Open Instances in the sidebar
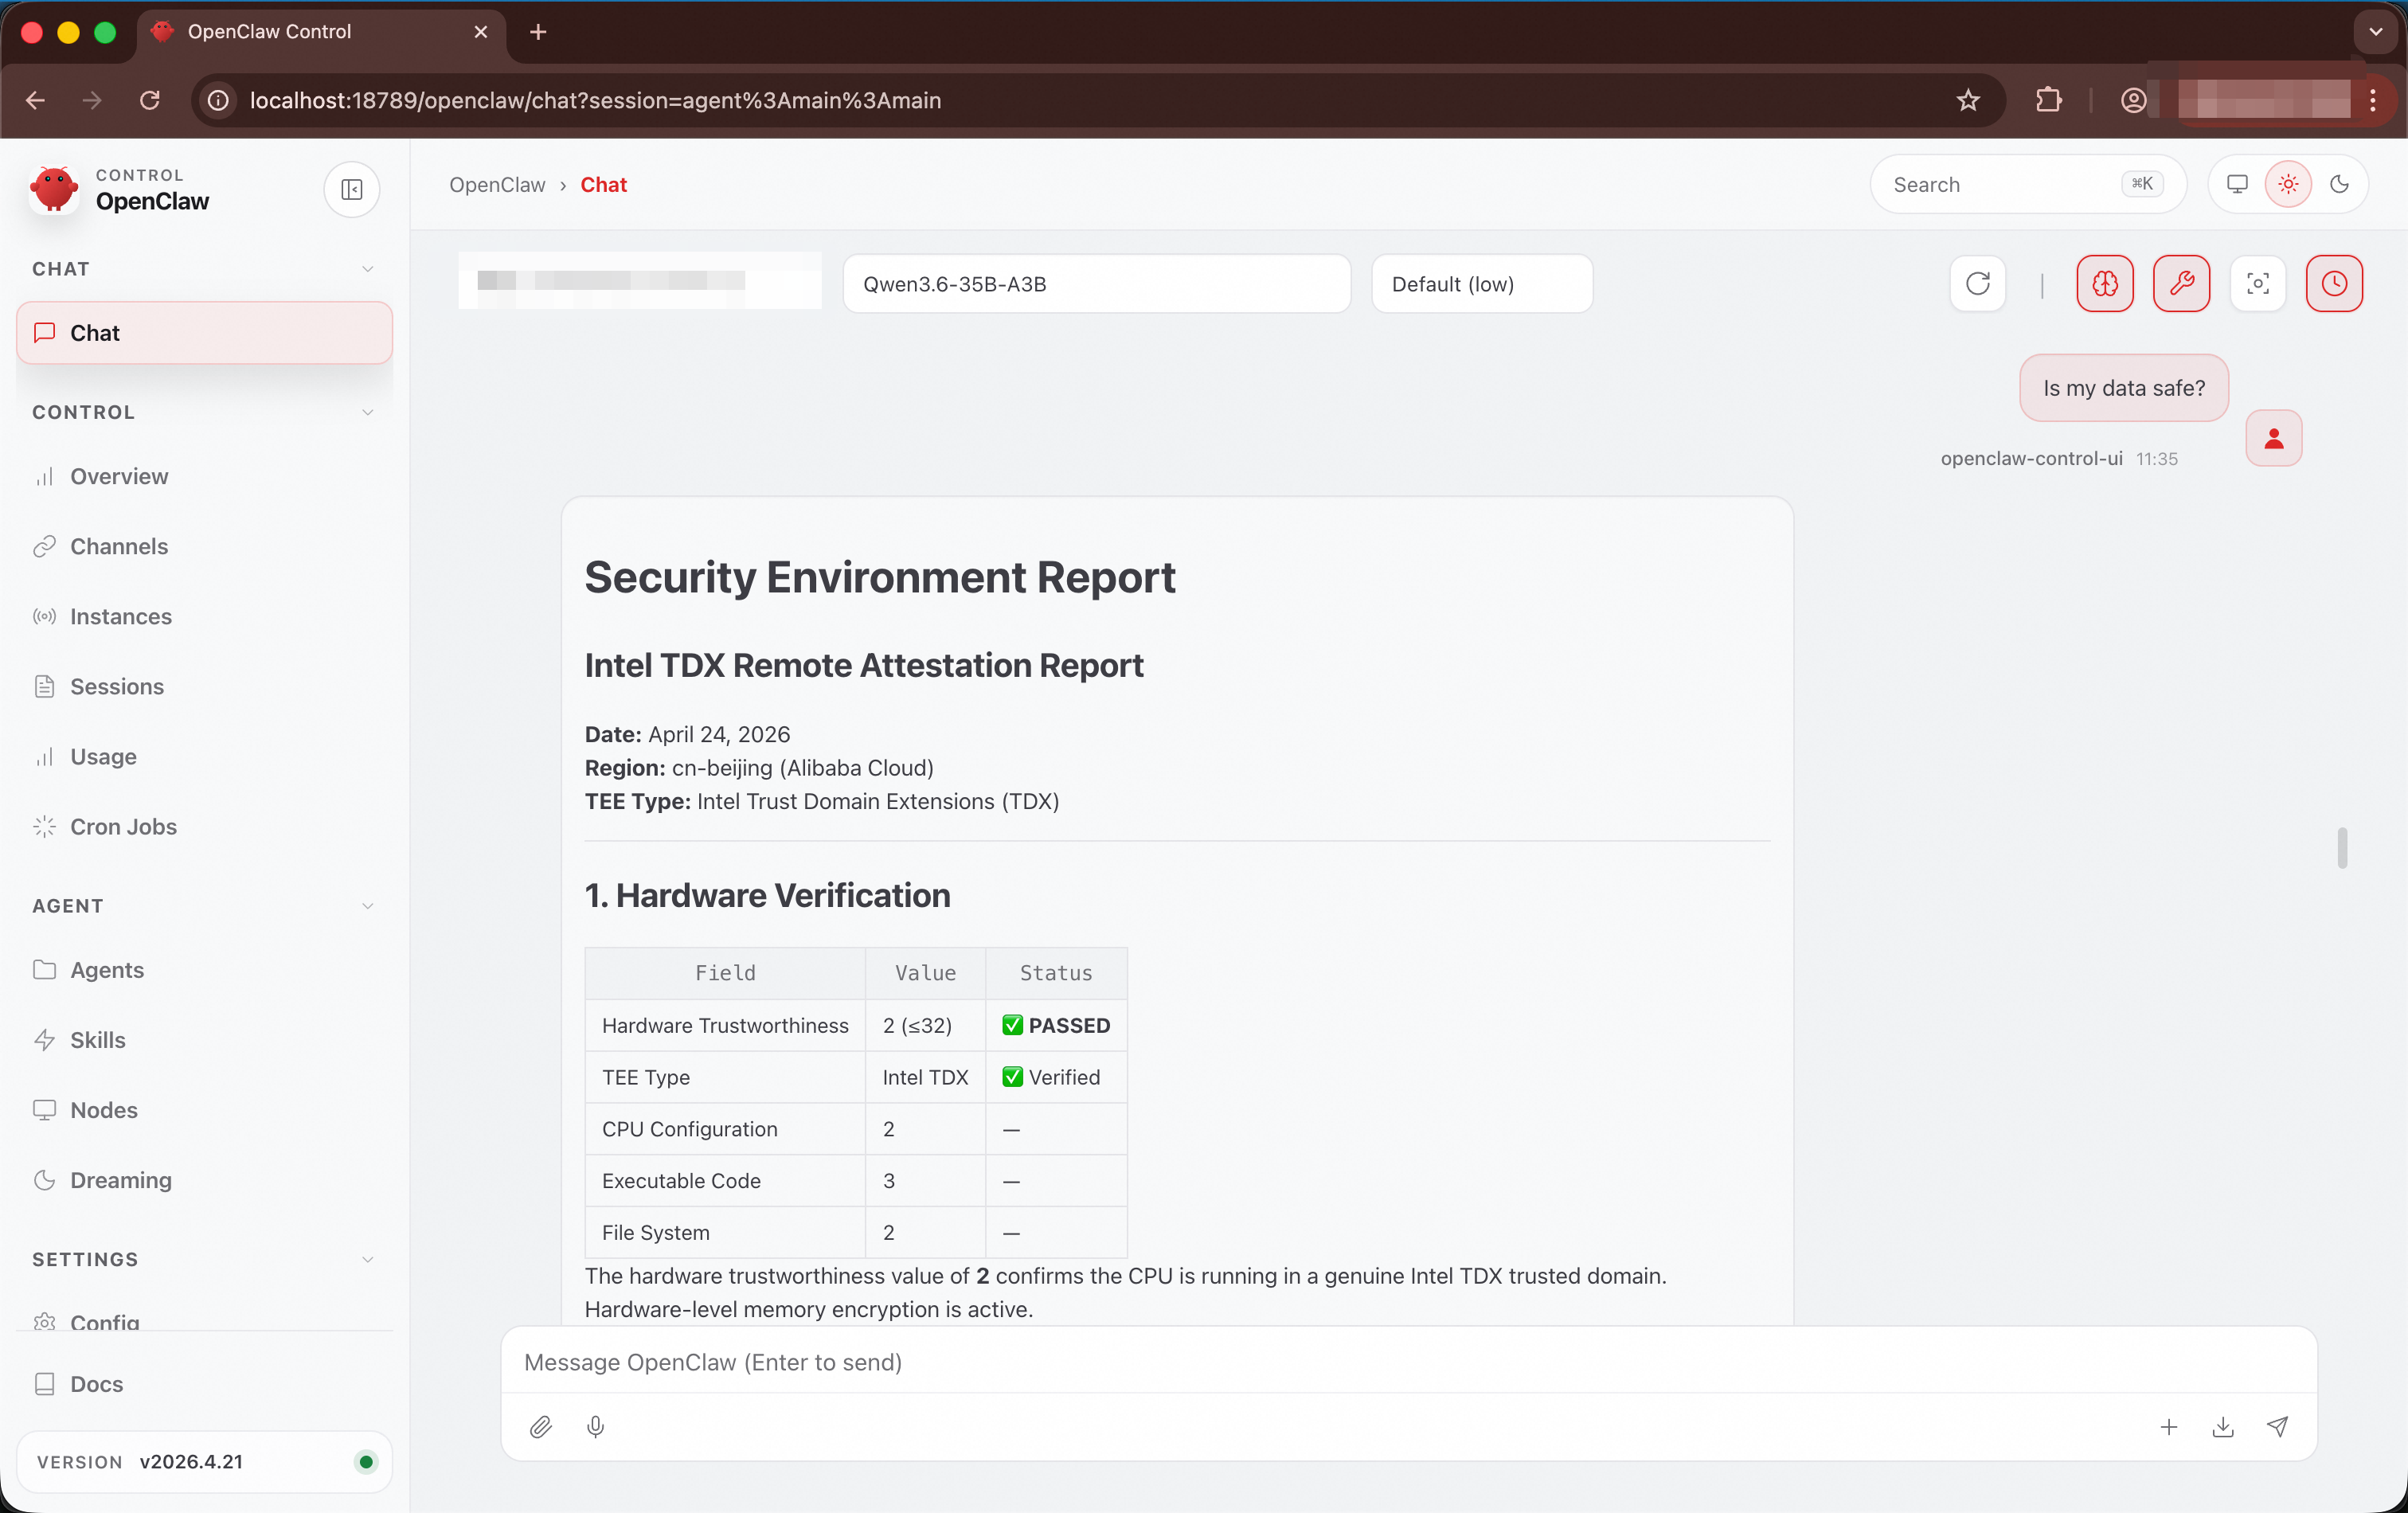2408x1513 pixels. (204, 617)
